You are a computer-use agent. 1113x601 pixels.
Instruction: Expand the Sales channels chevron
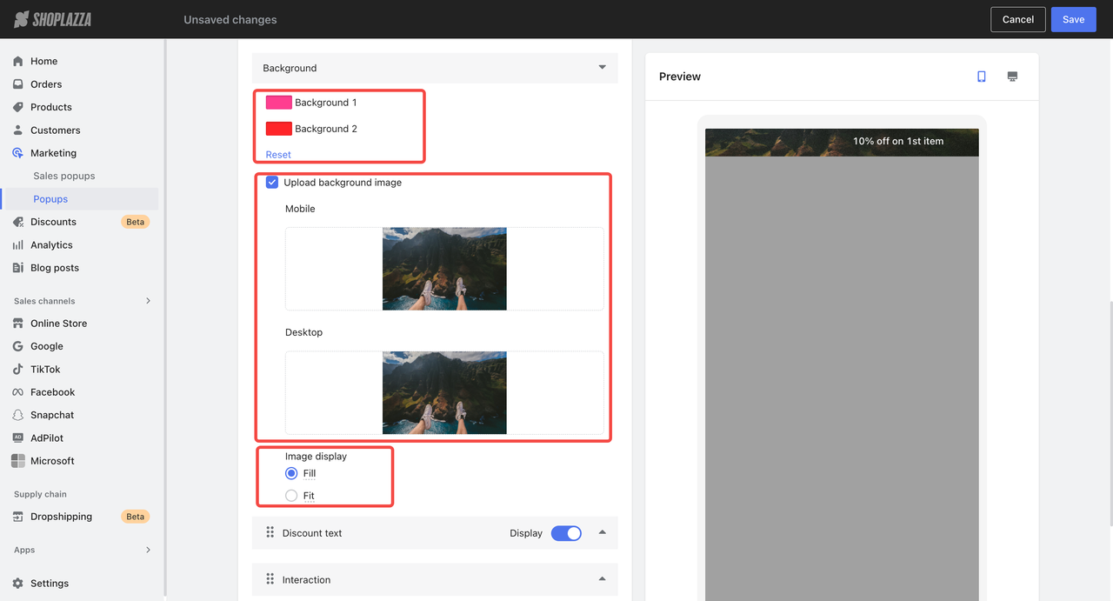[148, 301]
